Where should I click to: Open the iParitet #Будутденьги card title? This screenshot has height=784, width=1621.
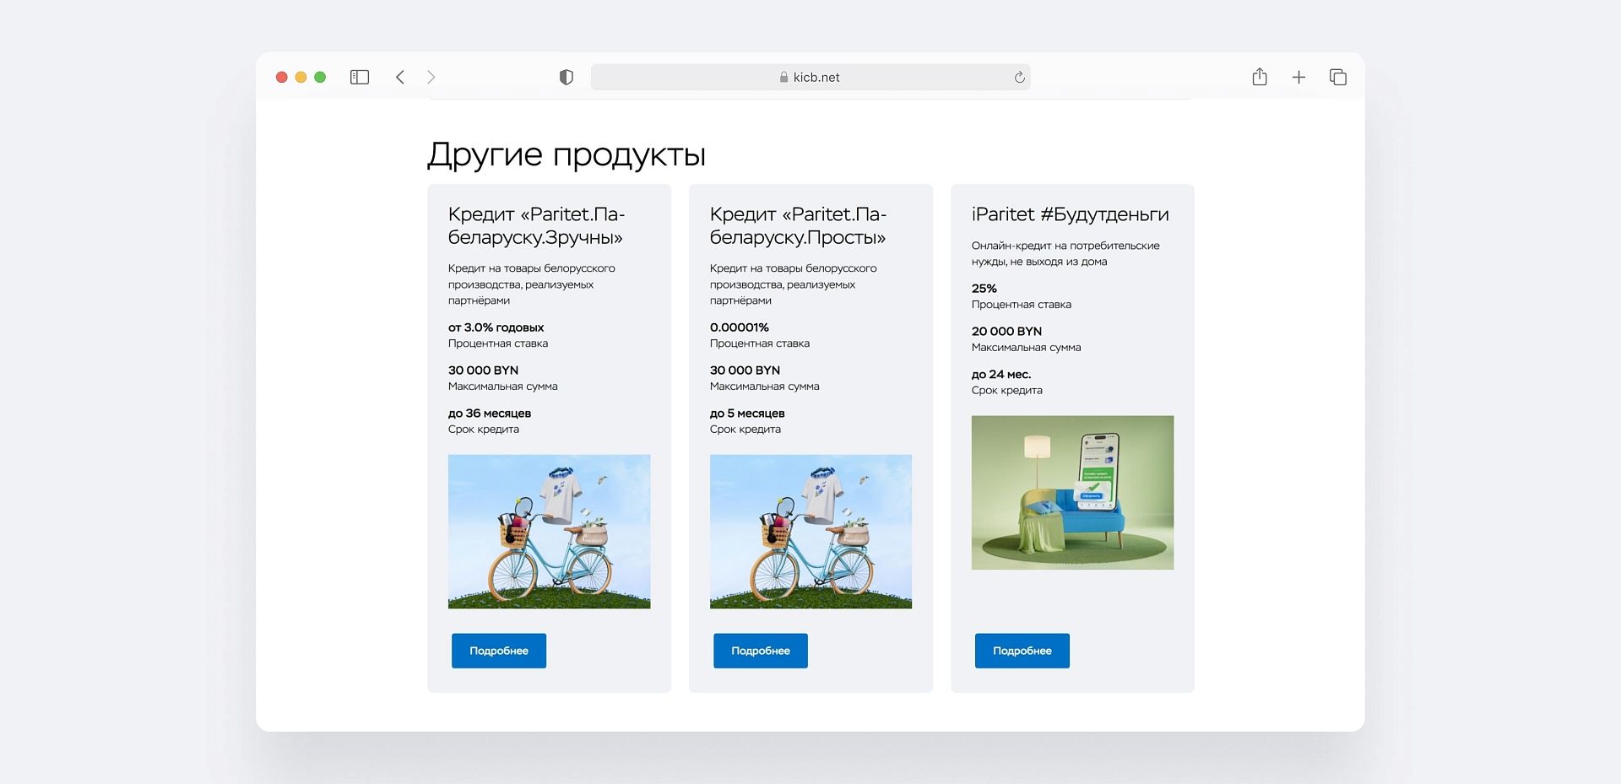[1070, 215]
